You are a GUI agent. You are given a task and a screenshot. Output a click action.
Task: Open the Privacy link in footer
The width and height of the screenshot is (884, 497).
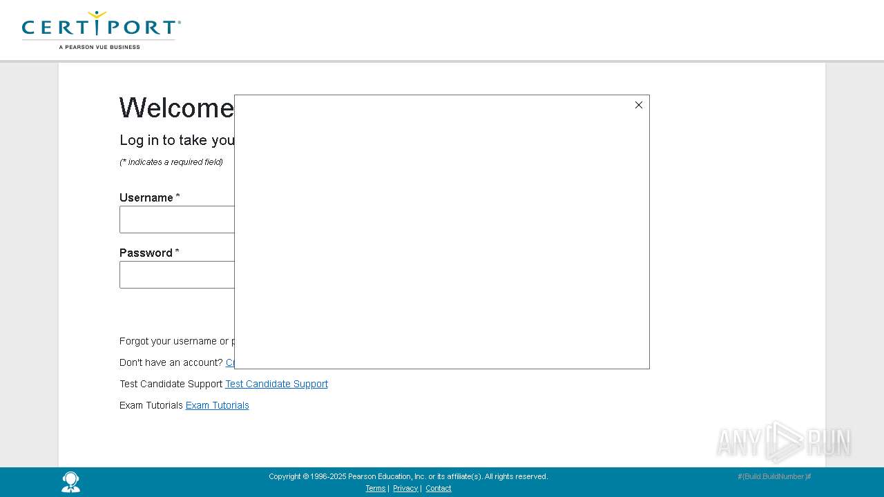pyautogui.click(x=405, y=488)
